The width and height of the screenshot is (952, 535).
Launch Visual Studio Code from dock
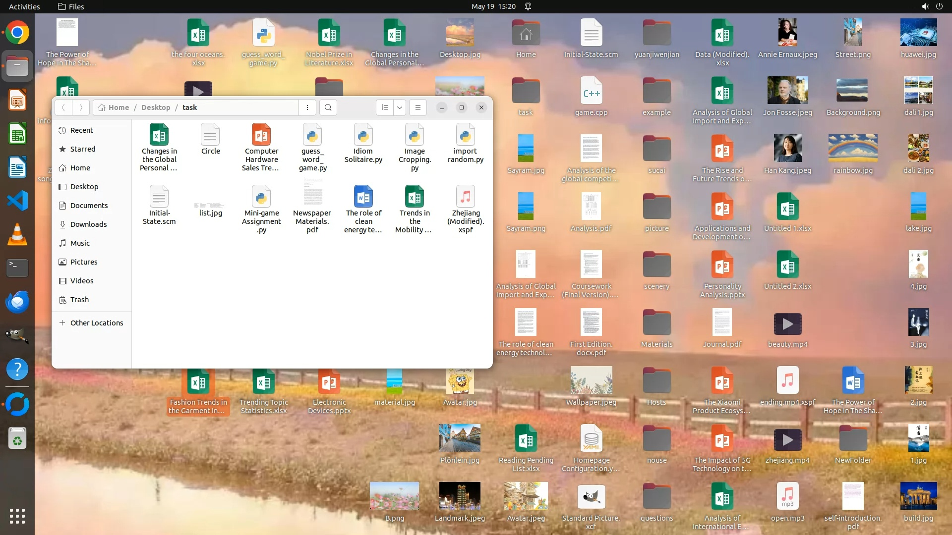[17, 201]
